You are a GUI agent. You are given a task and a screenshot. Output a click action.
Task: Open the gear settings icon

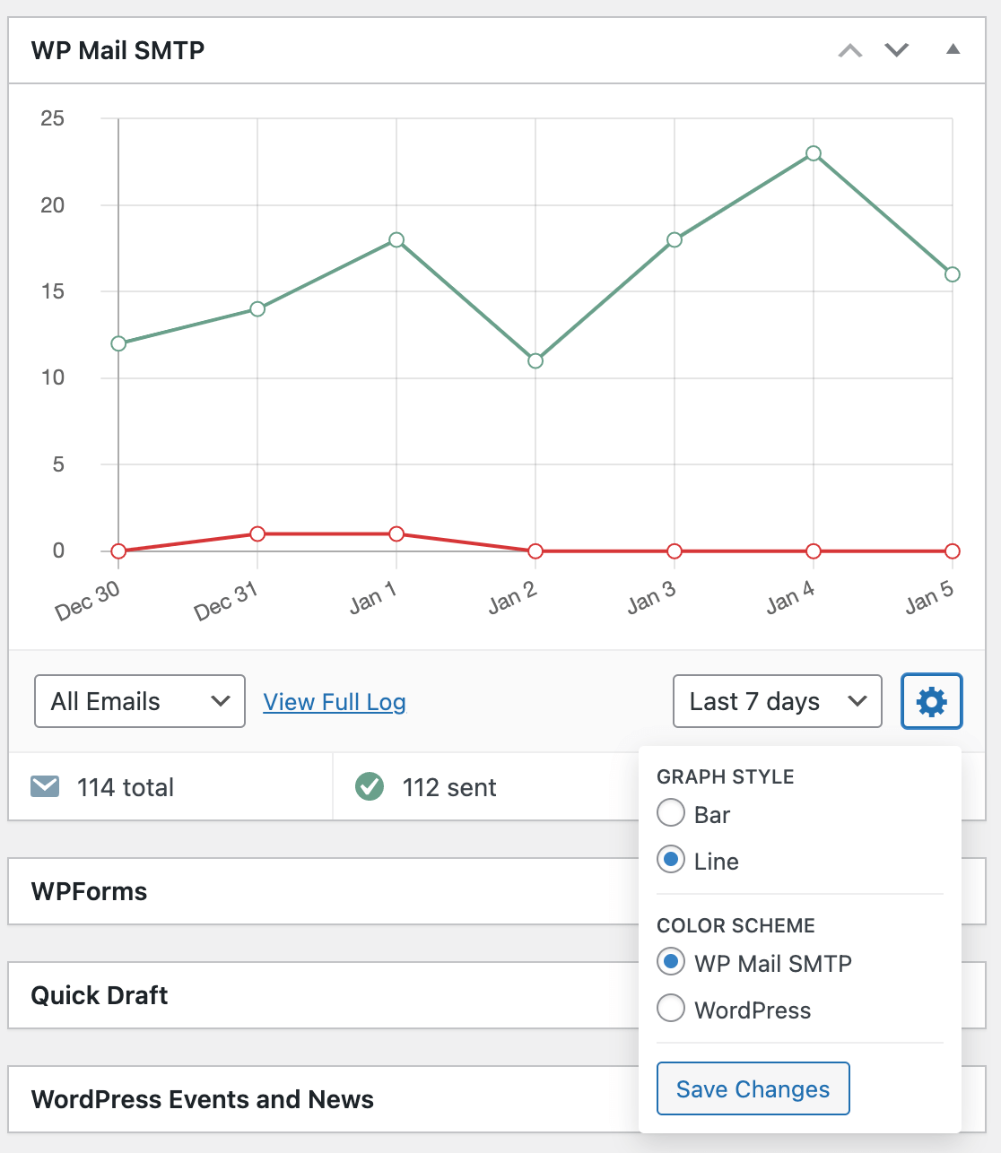click(931, 701)
